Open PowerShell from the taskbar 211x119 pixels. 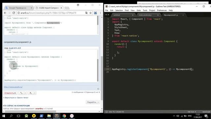pyautogui.click(x=42, y=116)
